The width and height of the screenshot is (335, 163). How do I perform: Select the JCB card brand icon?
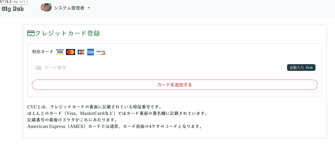pos(81,52)
